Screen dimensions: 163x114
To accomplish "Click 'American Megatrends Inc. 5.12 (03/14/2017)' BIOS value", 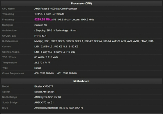I will tap(59, 108).
